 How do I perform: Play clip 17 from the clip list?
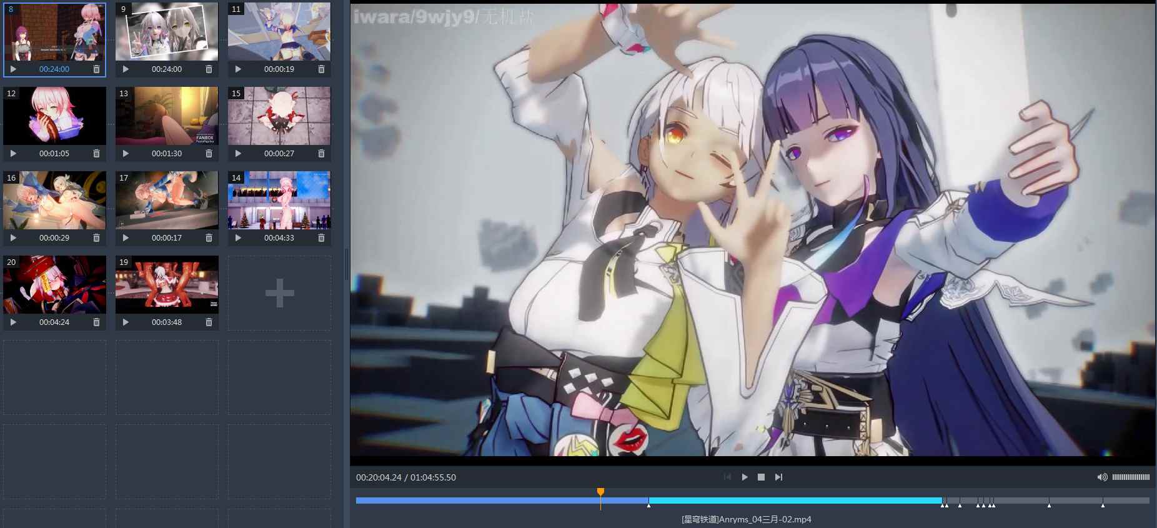[126, 238]
